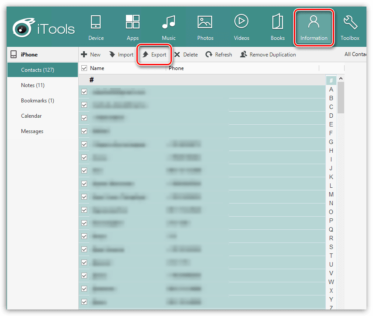Uncheck the third contact row checkbox
Screen dimensions: 373x316
point(84,118)
